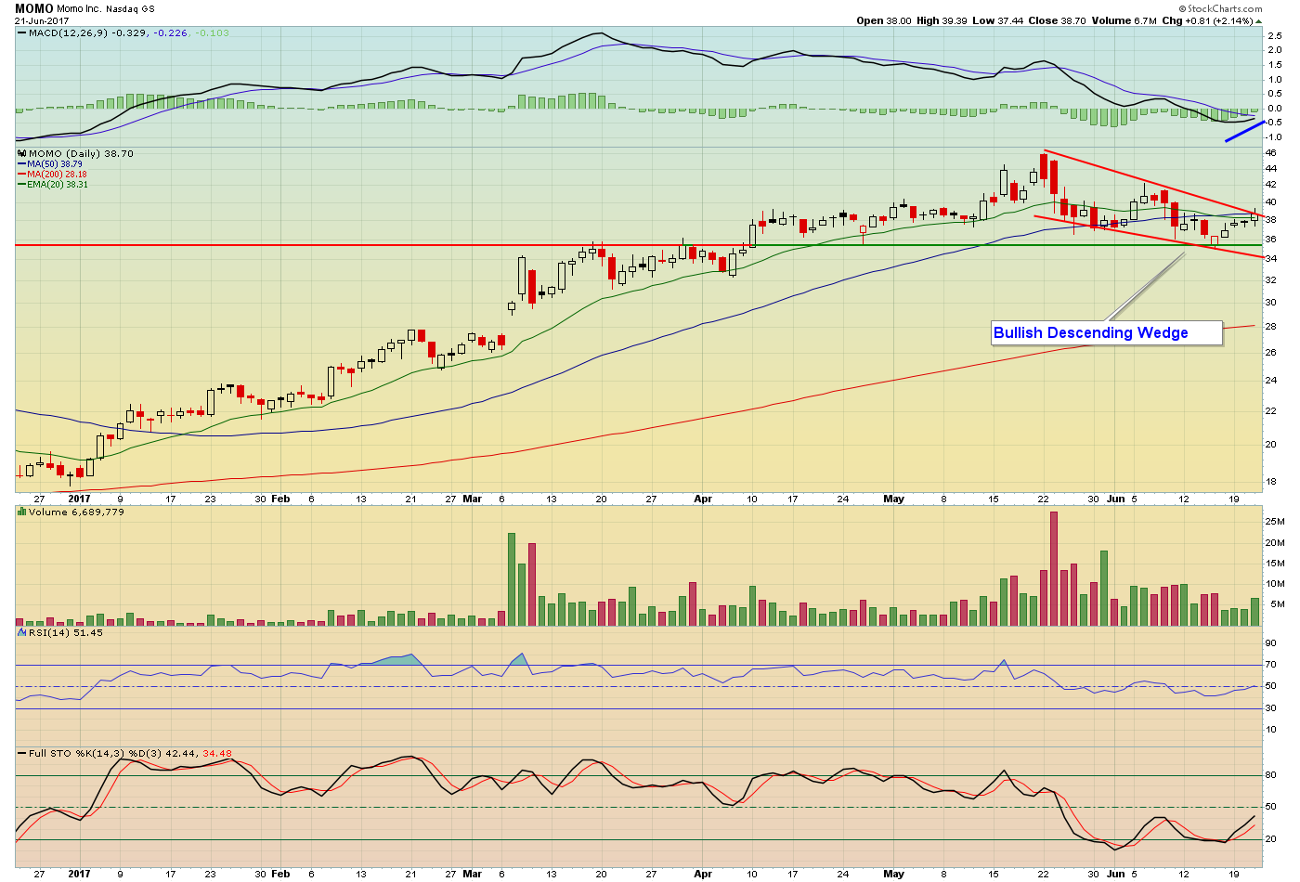Select the 'Open 38.00' quote value
The width and height of the screenshot is (1300, 882).
[x=884, y=20]
